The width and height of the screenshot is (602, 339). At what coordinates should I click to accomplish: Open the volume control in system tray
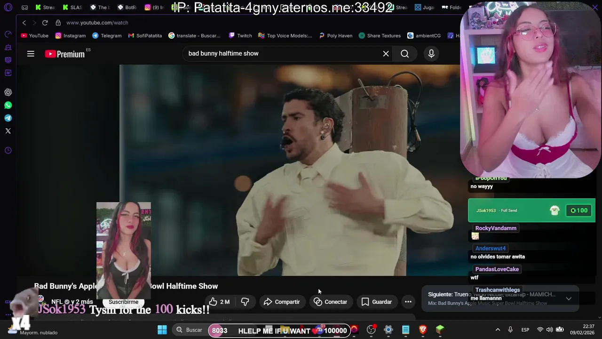tap(549, 330)
